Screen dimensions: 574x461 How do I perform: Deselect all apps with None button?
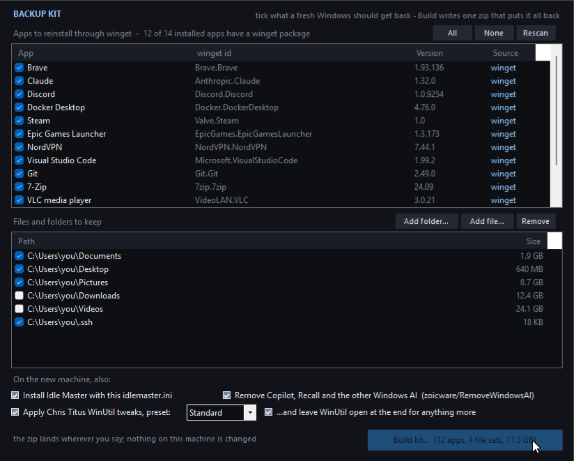(x=493, y=33)
